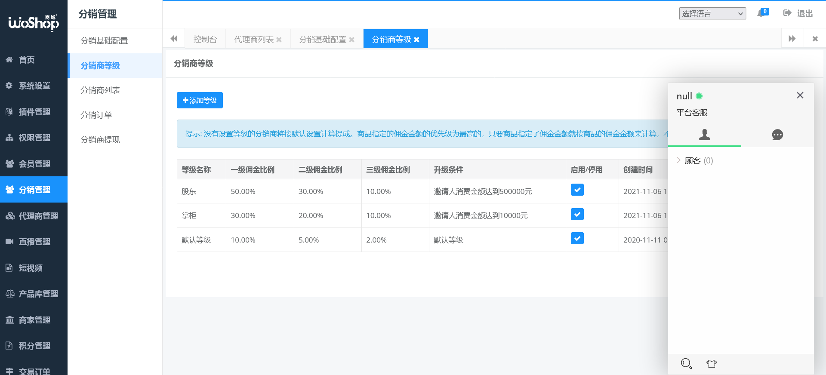Image resolution: width=826 pixels, height=375 pixels.
Task: Click the WoShop logo
Action: (x=34, y=22)
